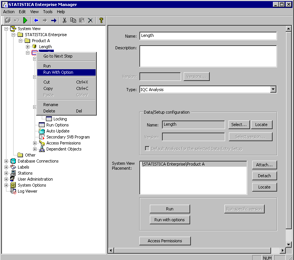Expand the User Administration node

coord(6,179)
